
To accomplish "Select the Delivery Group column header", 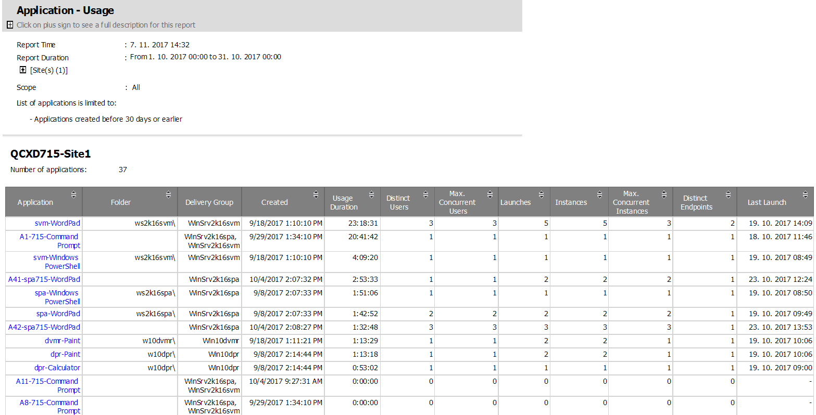I will pyautogui.click(x=209, y=202).
